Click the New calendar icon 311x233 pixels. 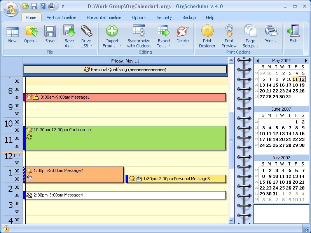click(12, 32)
